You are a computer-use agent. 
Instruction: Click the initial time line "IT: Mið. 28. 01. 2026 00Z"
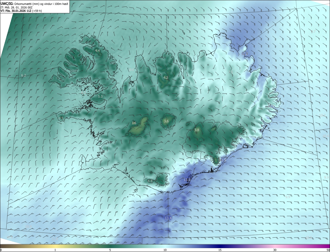[16, 7]
